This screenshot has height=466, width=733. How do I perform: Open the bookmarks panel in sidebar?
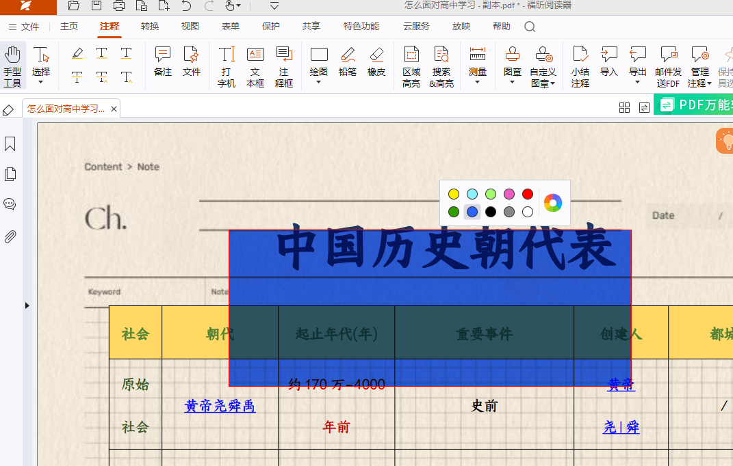pyautogui.click(x=10, y=144)
